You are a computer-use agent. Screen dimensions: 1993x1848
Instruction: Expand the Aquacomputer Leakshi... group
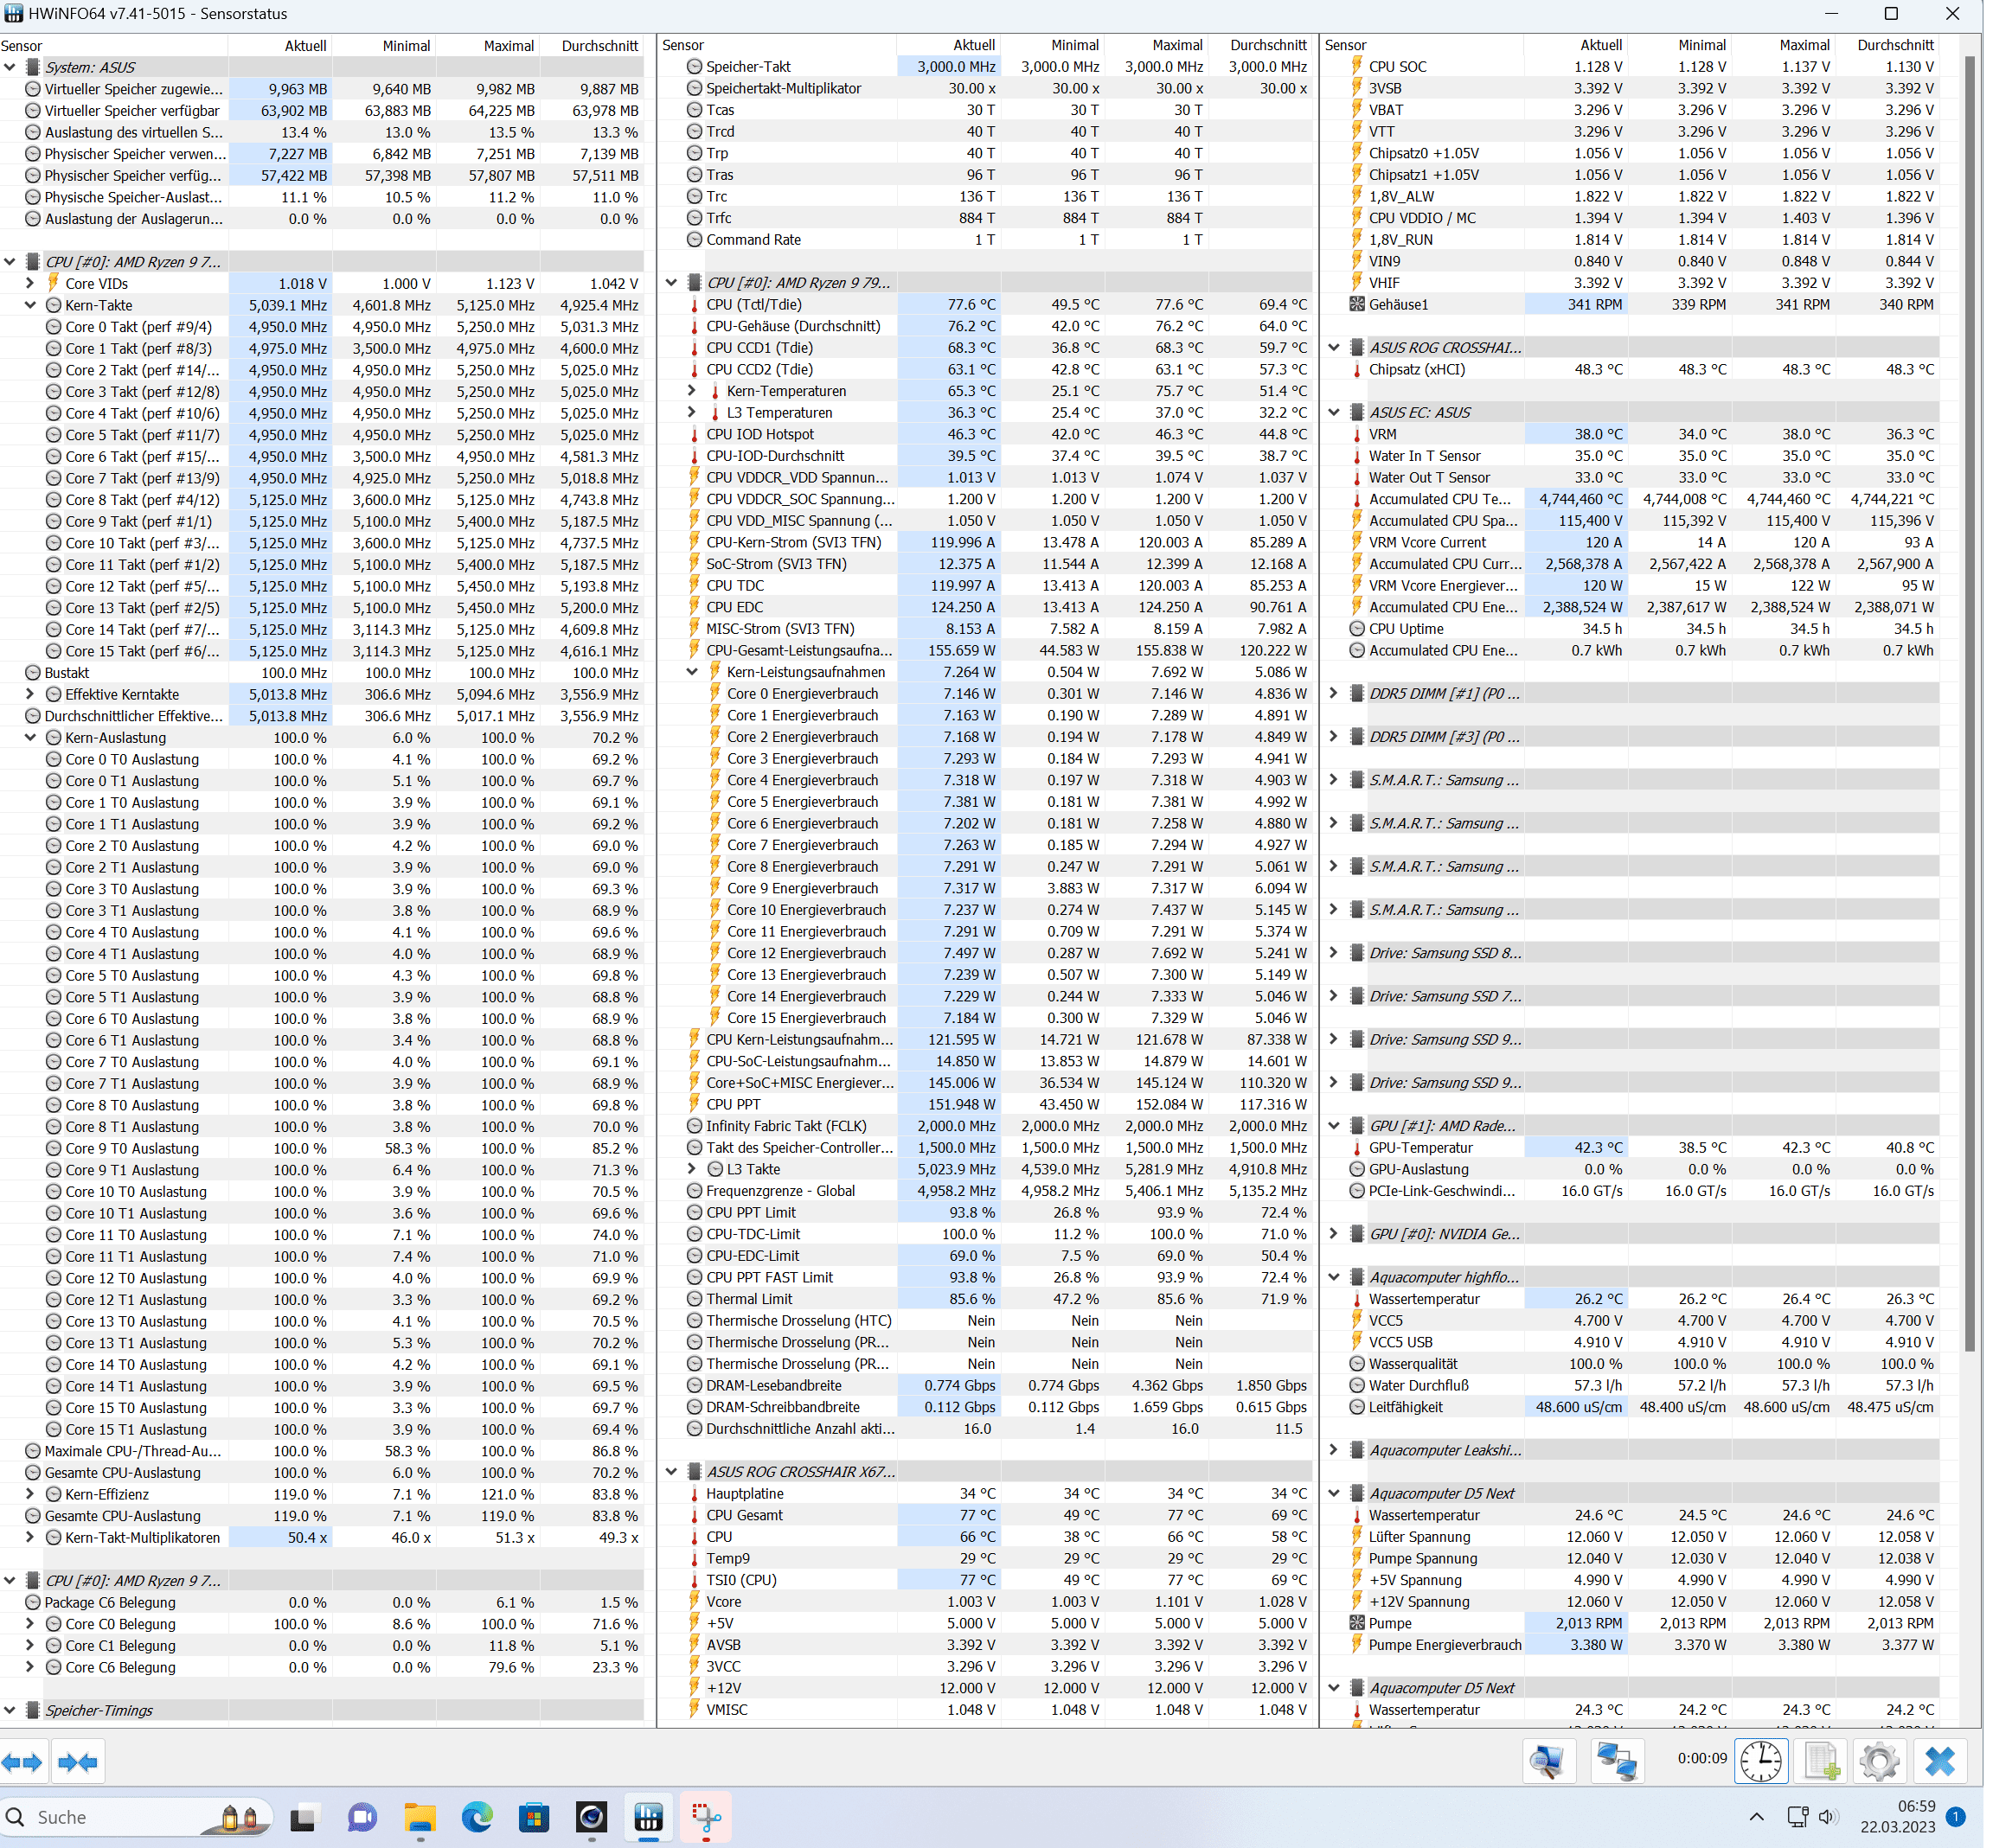click(1334, 1450)
